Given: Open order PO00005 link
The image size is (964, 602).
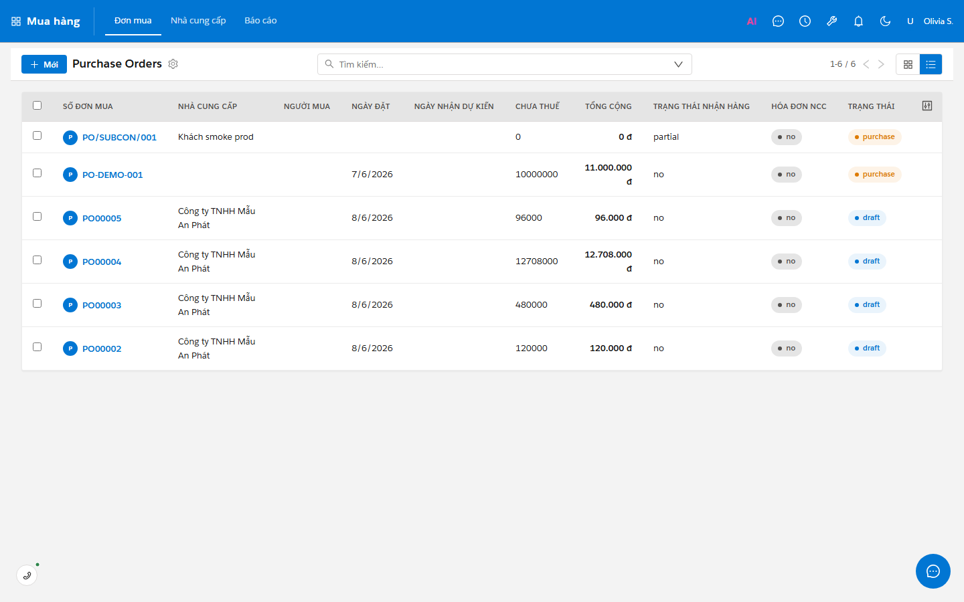Looking at the screenshot, I should point(102,218).
